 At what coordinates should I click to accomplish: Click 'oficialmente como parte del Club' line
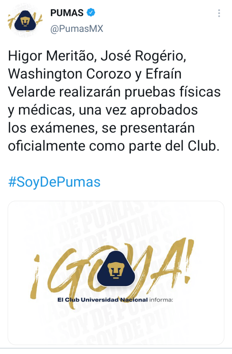click(x=113, y=146)
